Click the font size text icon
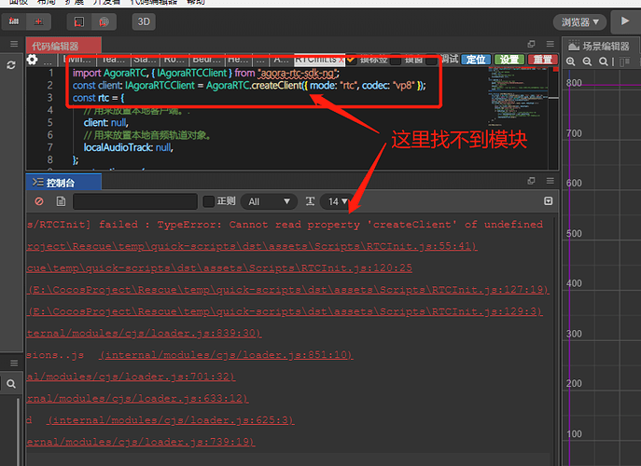The image size is (641, 466). click(310, 201)
